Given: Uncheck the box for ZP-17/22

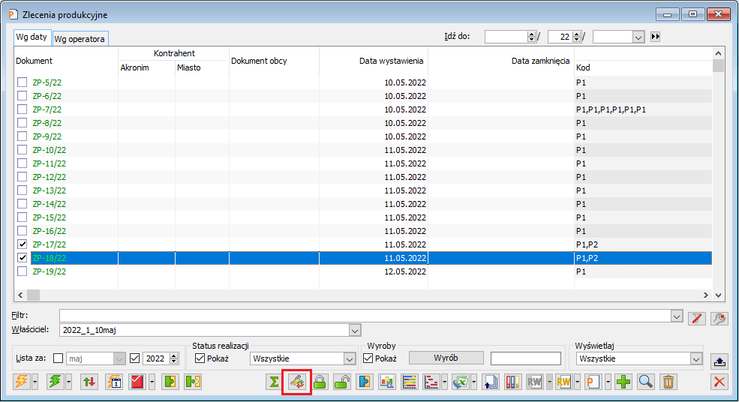Looking at the screenshot, I should [23, 244].
